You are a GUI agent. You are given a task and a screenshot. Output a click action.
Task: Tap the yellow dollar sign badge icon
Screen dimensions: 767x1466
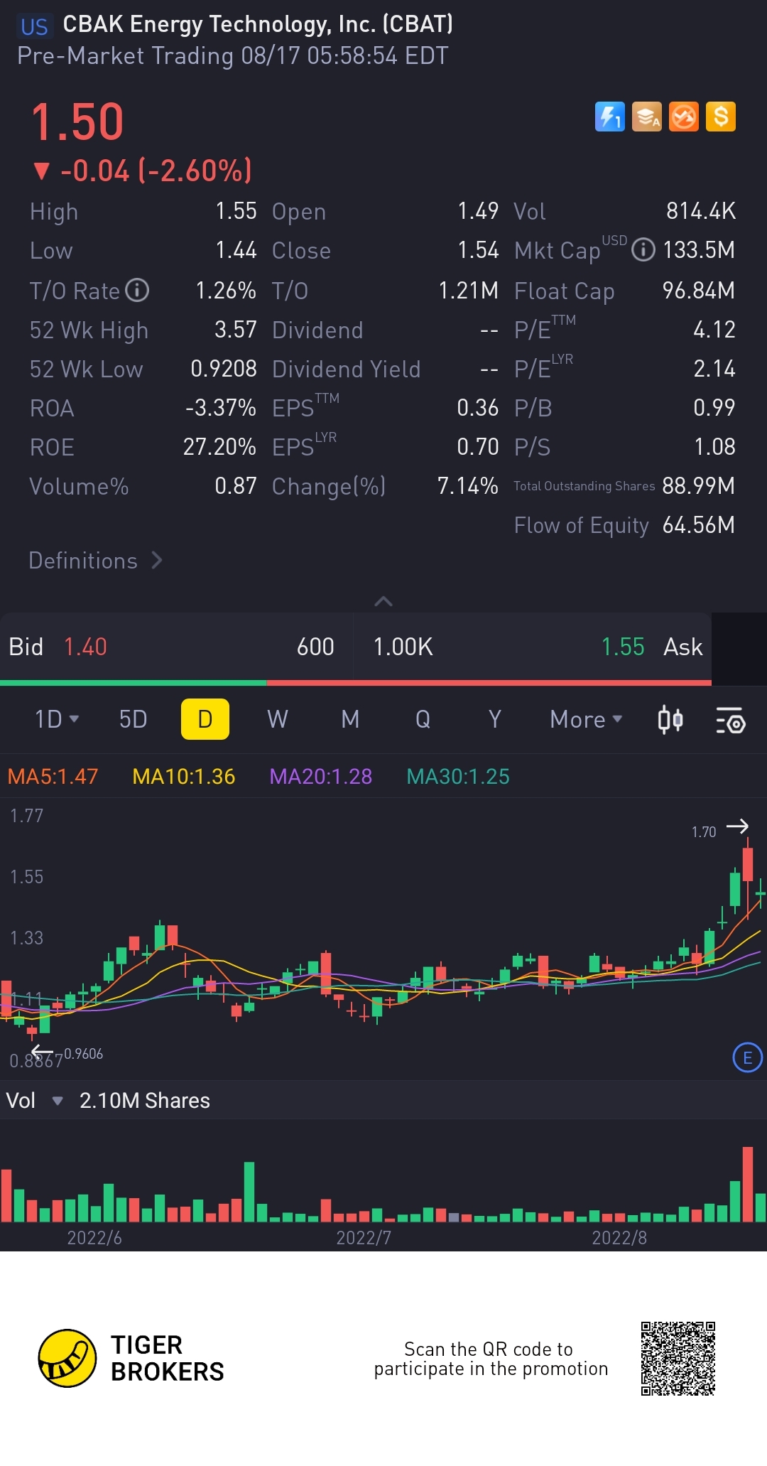[721, 117]
